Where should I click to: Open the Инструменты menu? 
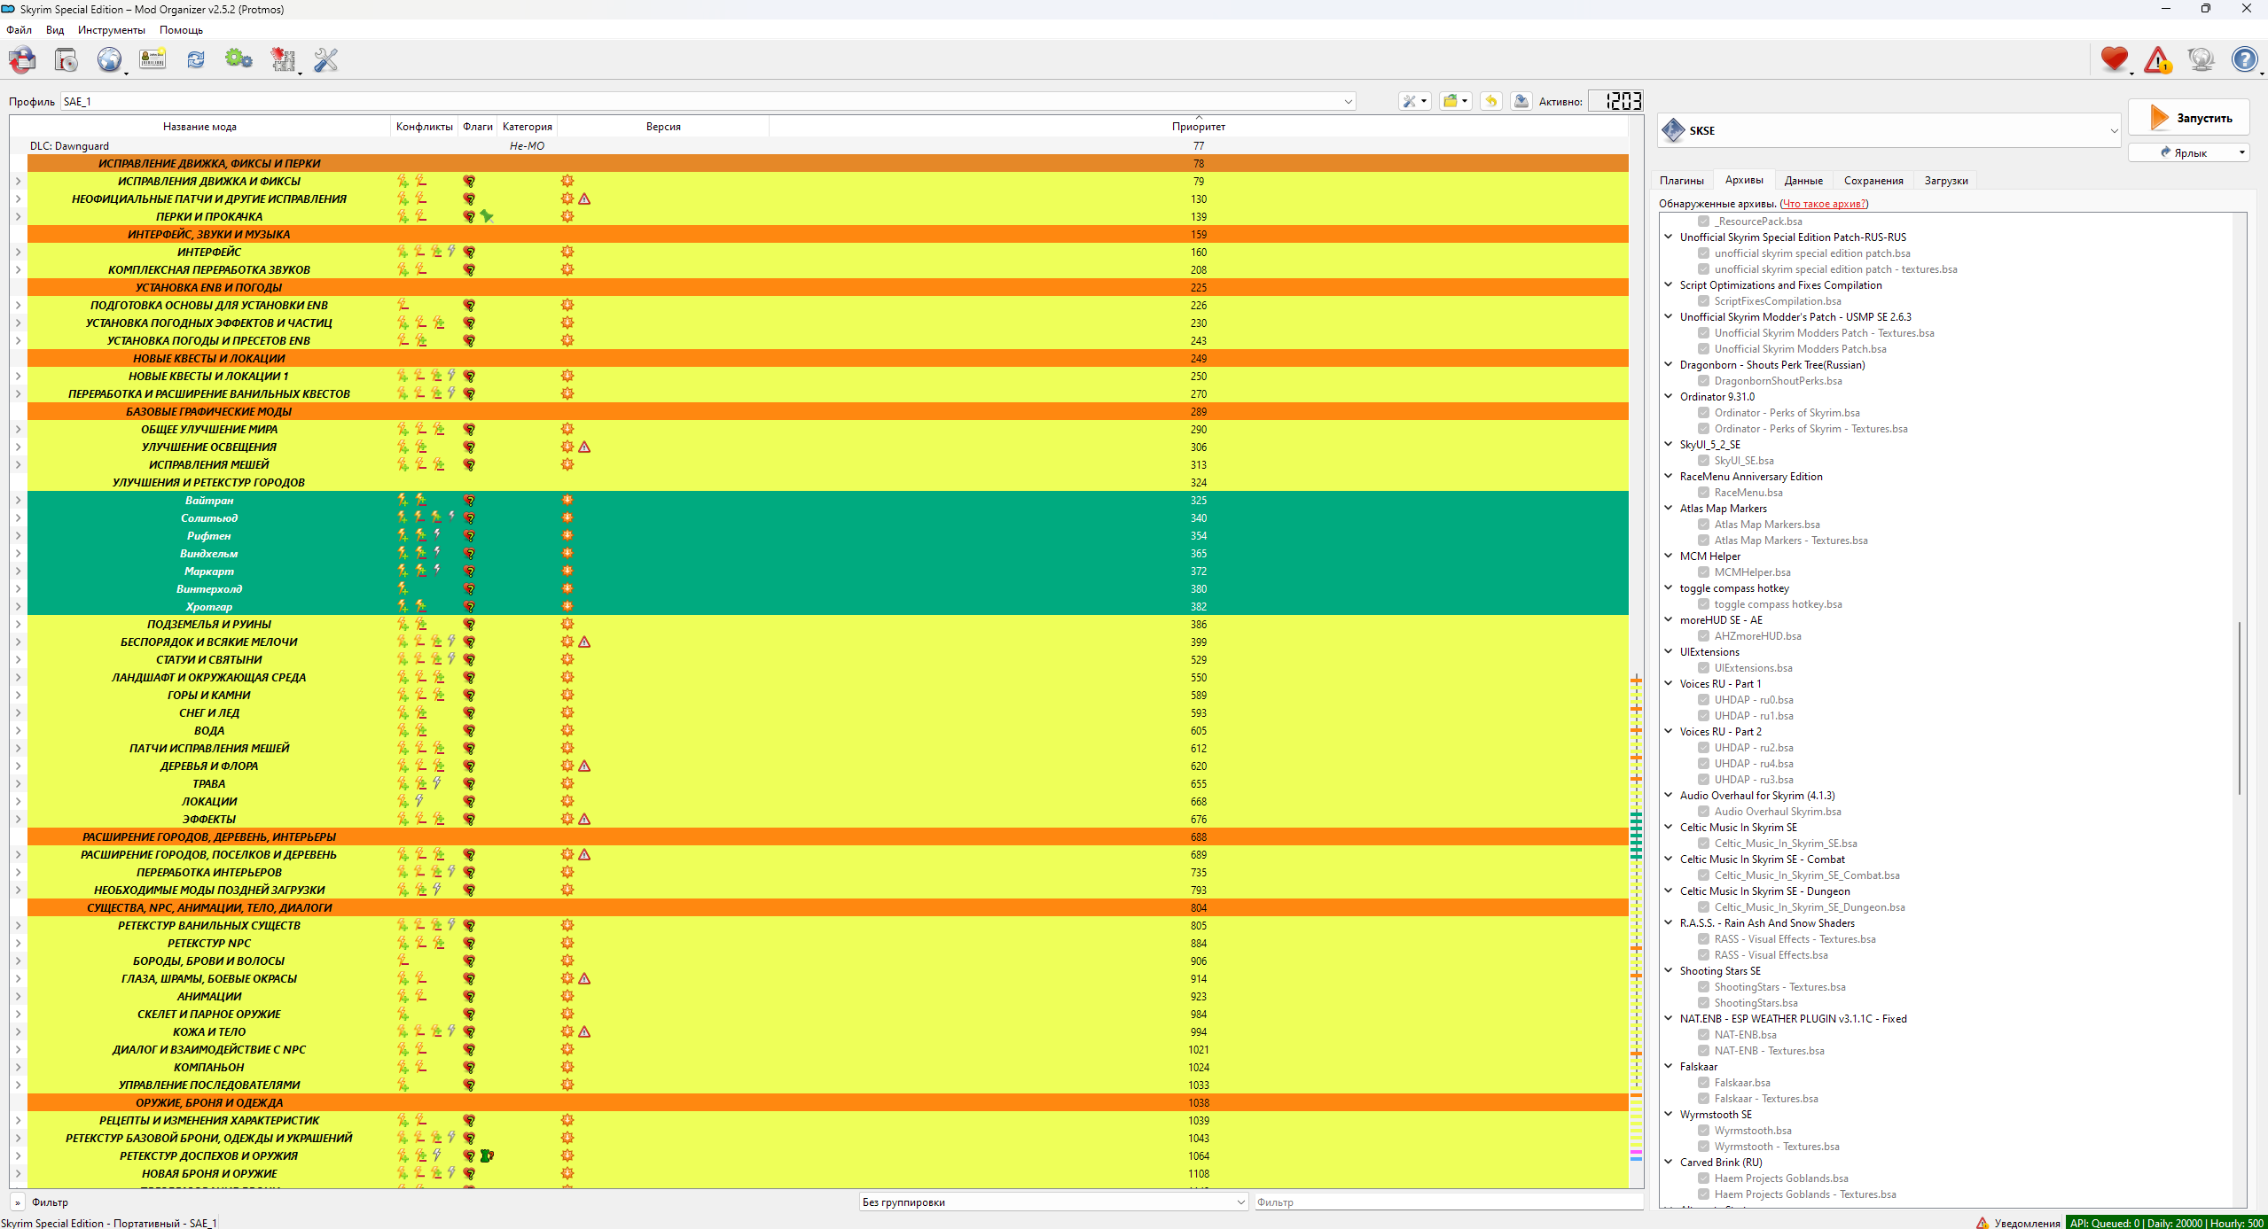(111, 30)
